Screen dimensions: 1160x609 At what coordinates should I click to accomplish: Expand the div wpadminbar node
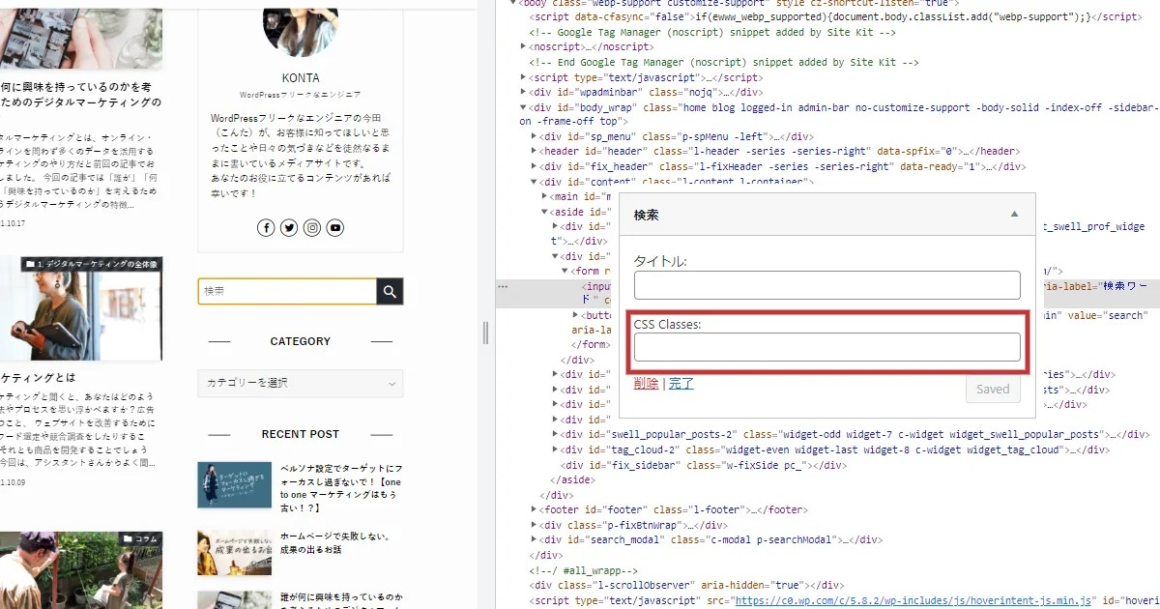[x=524, y=92]
